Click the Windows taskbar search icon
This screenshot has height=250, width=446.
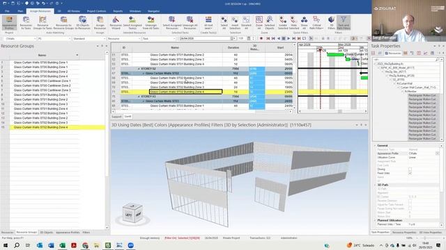17,245
